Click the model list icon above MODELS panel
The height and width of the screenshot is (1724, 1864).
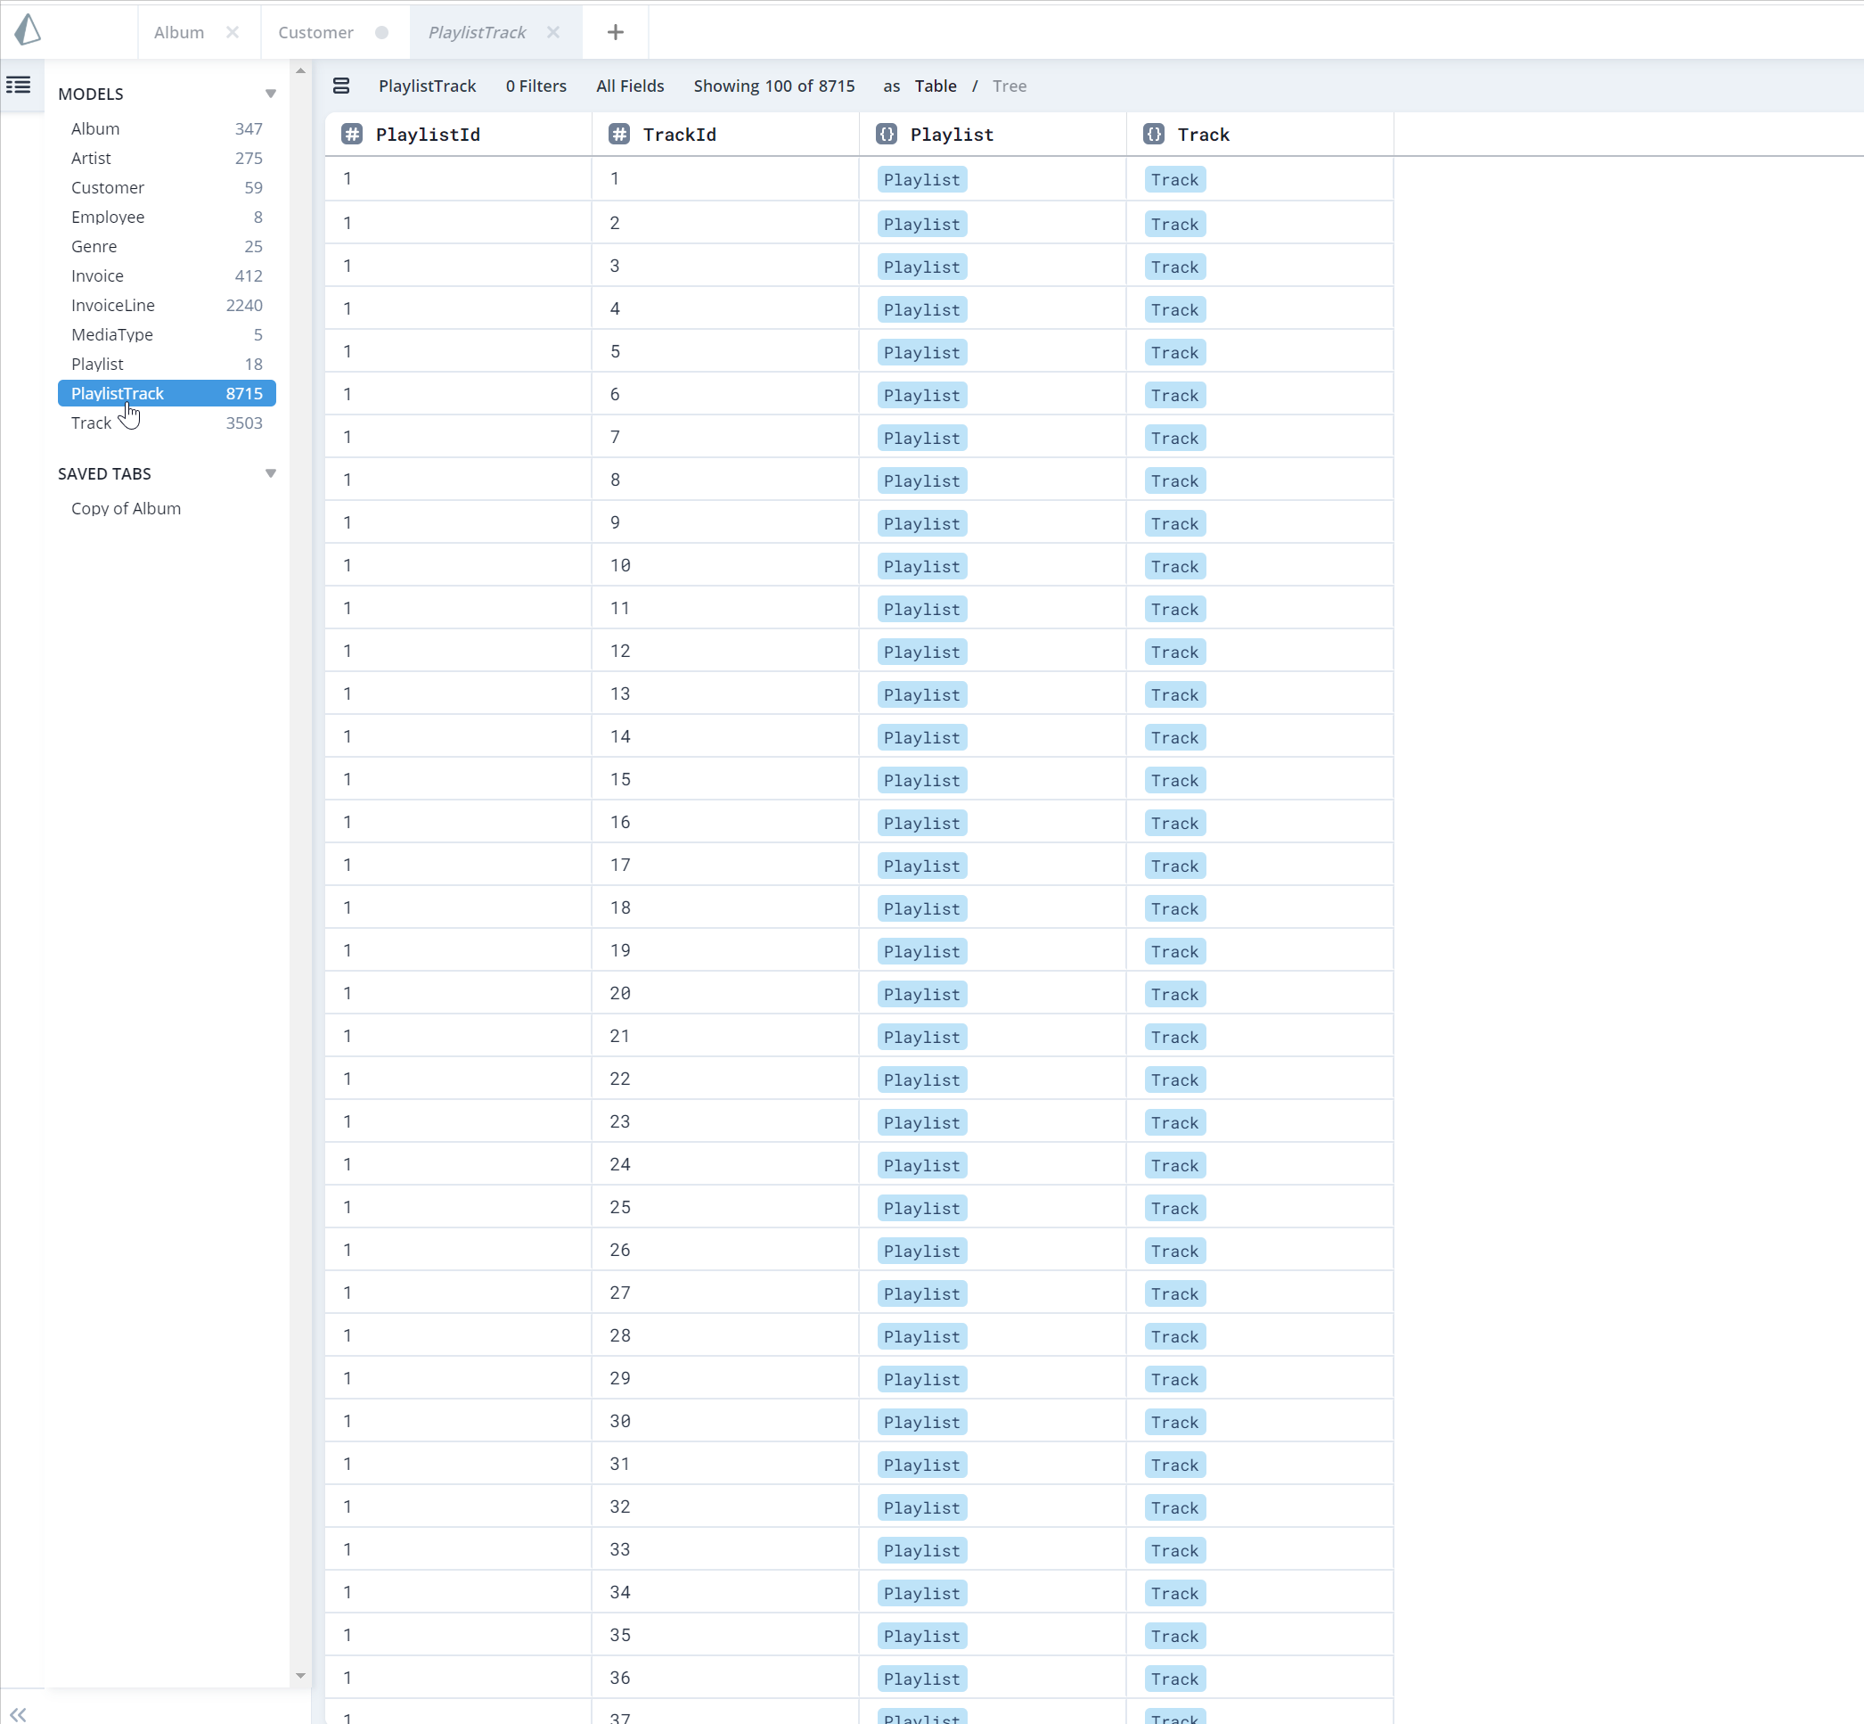tap(17, 85)
